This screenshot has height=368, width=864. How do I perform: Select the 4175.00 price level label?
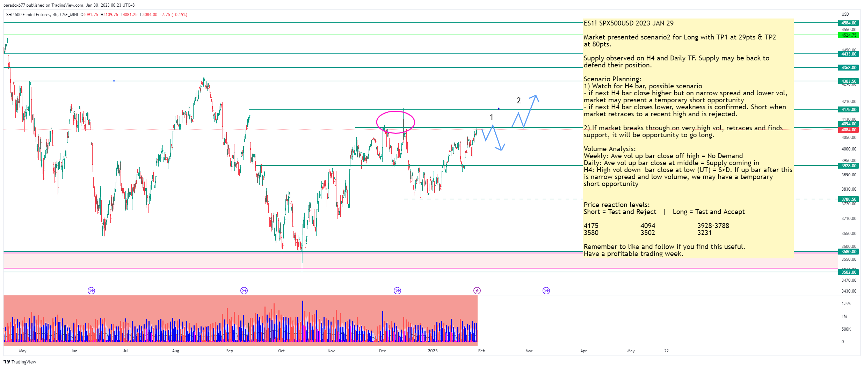pyautogui.click(x=849, y=110)
